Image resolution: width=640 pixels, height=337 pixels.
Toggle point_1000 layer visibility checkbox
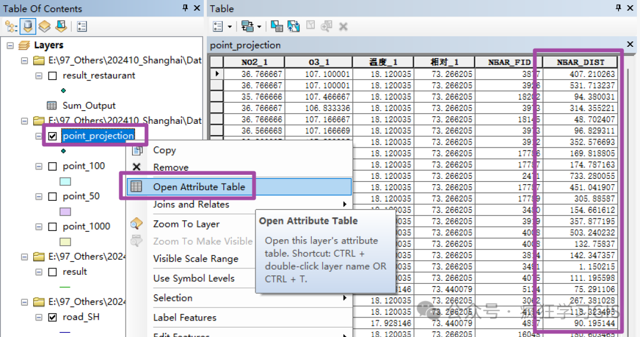coord(52,226)
